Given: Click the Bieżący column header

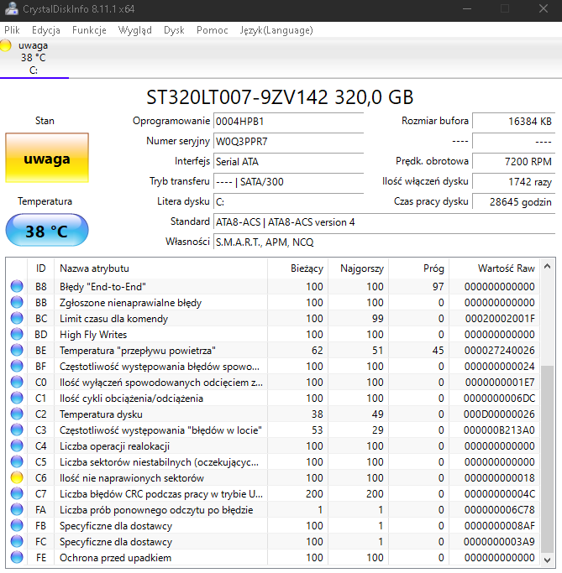Looking at the screenshot, I should (x=298, y=268).
